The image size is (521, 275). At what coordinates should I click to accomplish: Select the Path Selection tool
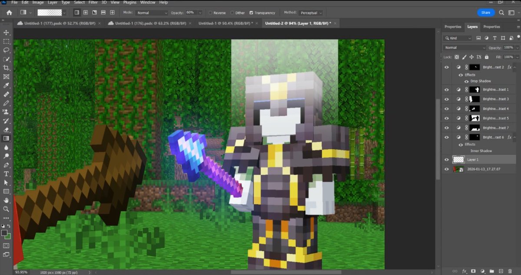(6, 183)
